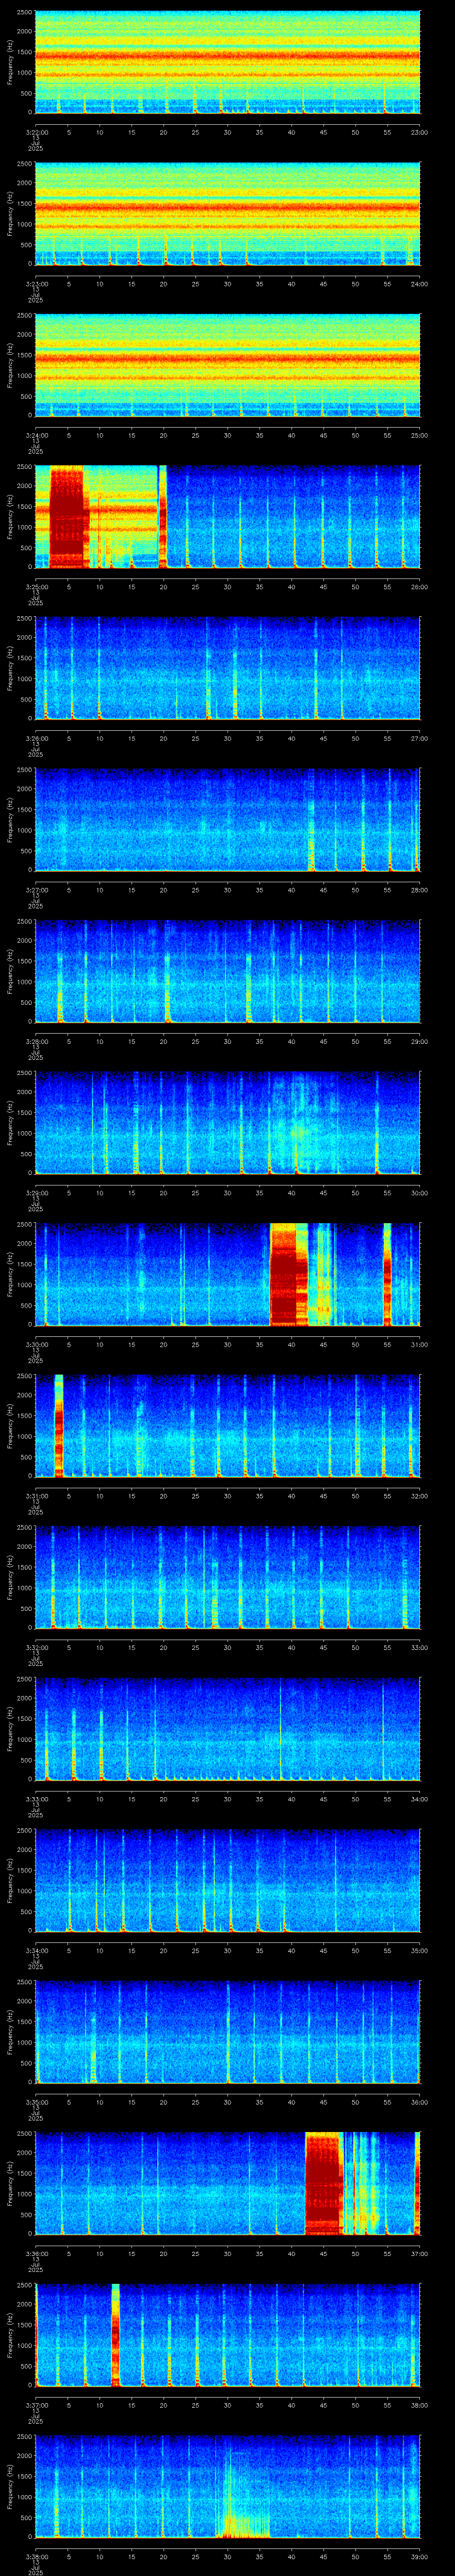Open the spectrogram panel starting at 3:35:00

point(228,2032)
